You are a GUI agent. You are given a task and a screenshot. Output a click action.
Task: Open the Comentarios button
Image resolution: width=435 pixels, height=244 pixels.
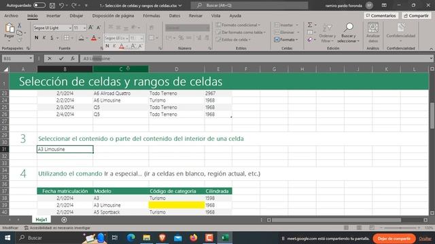(x=381, y=16)
